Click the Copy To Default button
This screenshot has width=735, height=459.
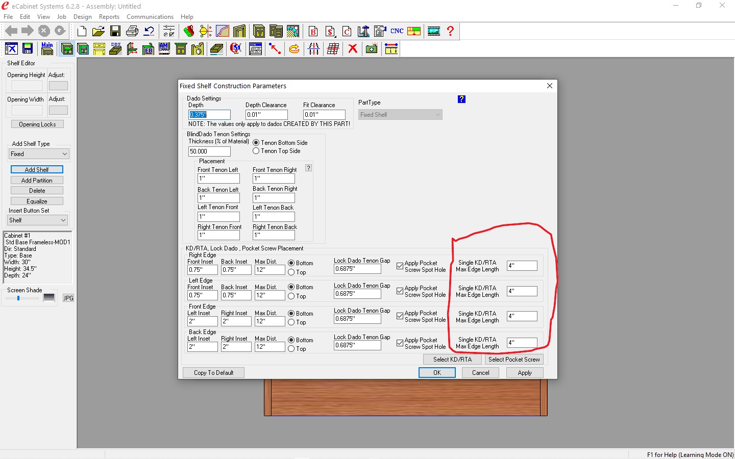213,373
